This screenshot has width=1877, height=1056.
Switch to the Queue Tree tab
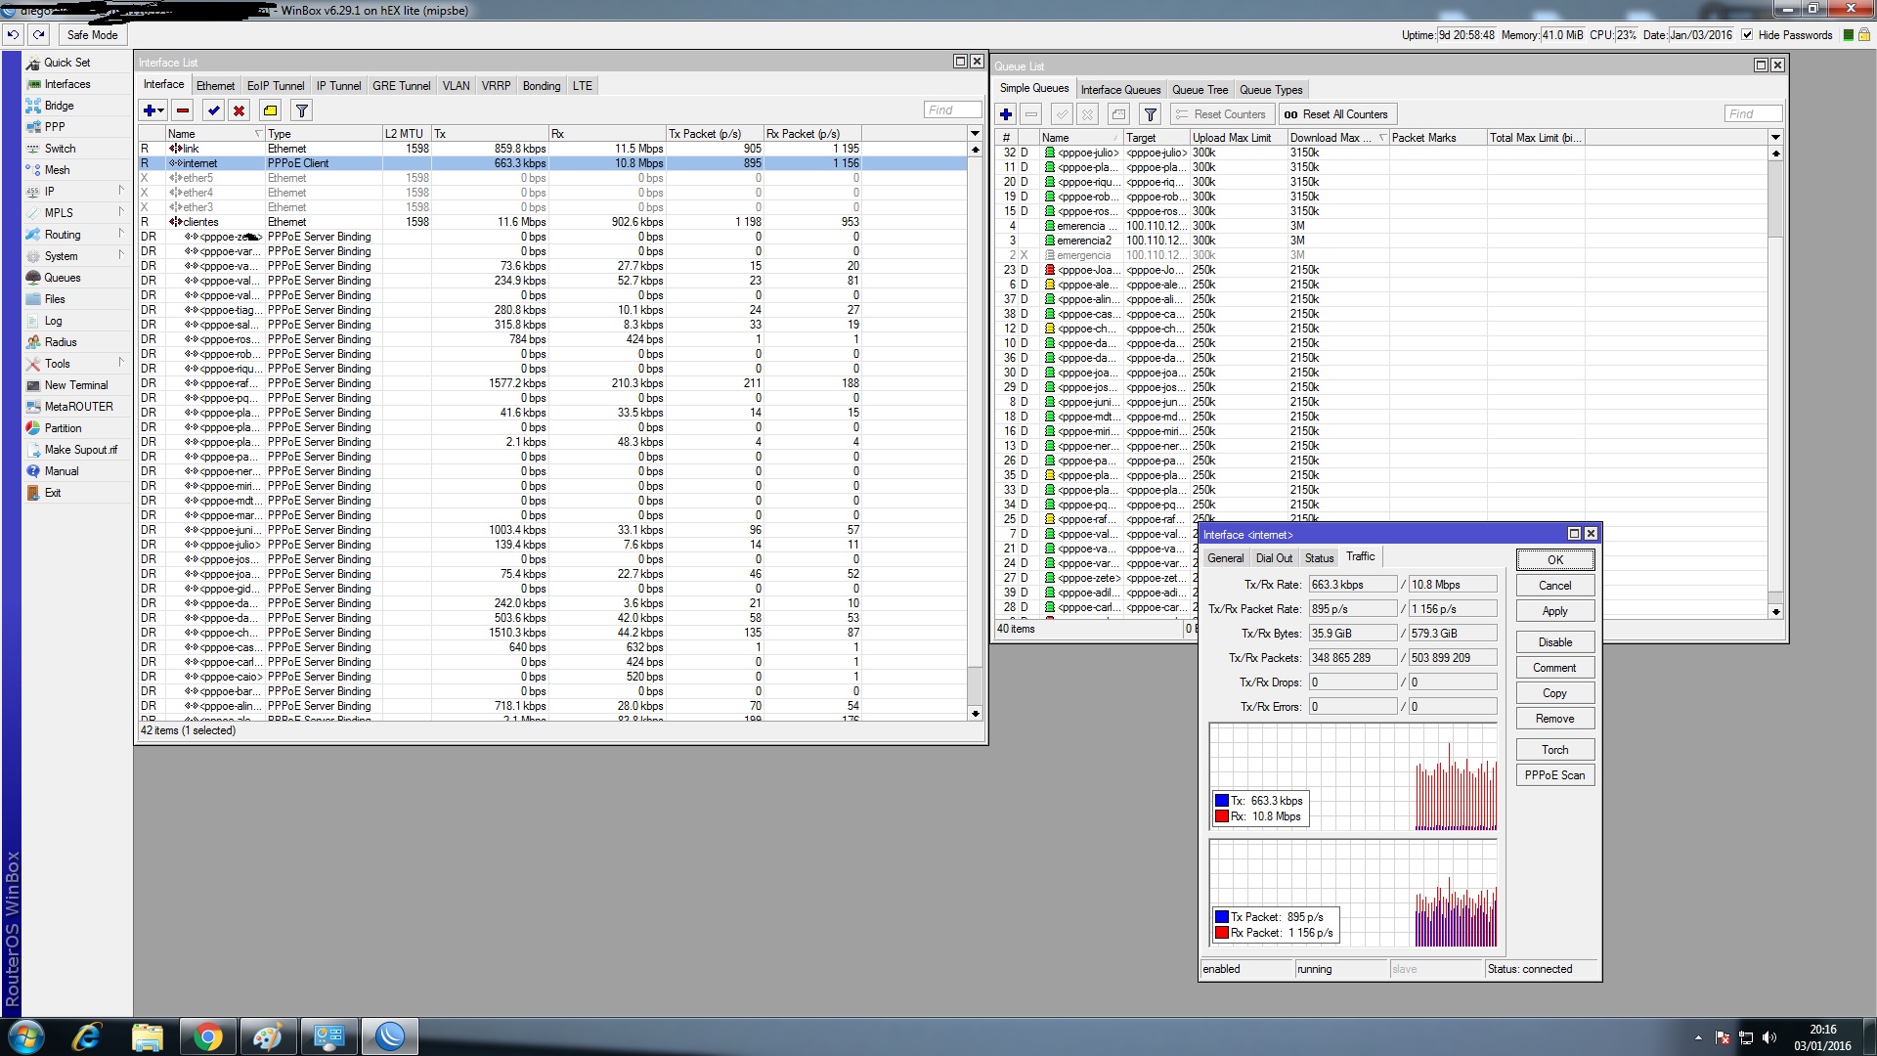[x=1200, y=89]
